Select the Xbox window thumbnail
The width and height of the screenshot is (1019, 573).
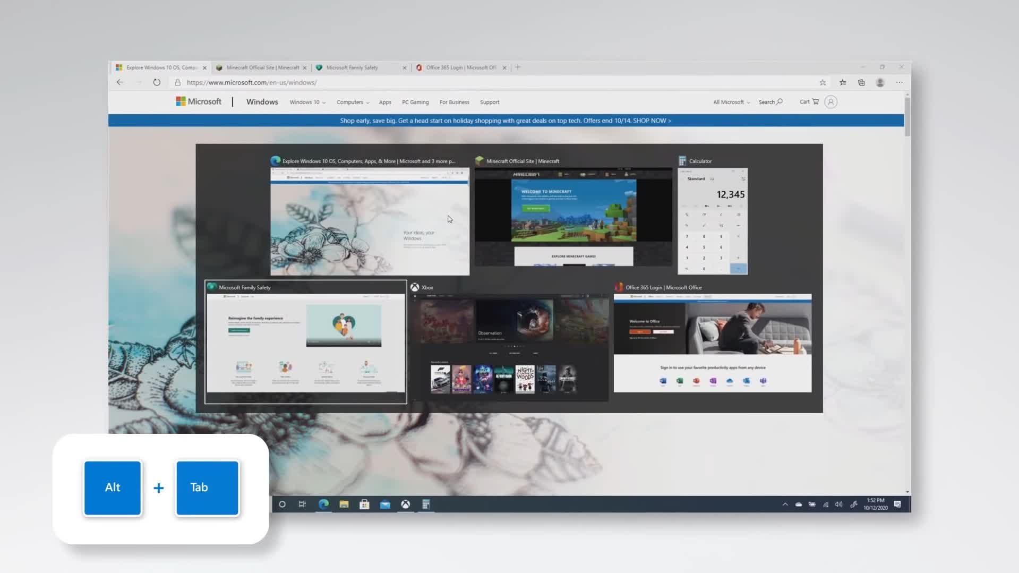(509, 347)
